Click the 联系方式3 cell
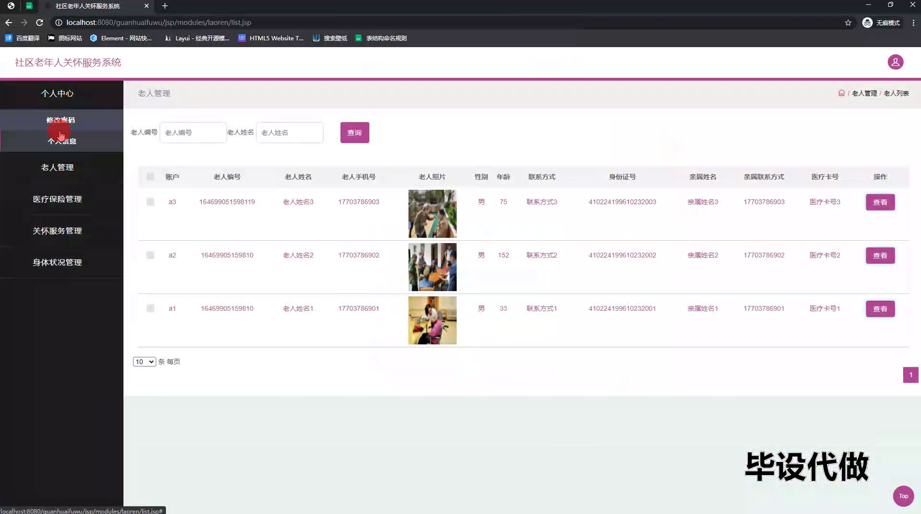 point(542,202)
